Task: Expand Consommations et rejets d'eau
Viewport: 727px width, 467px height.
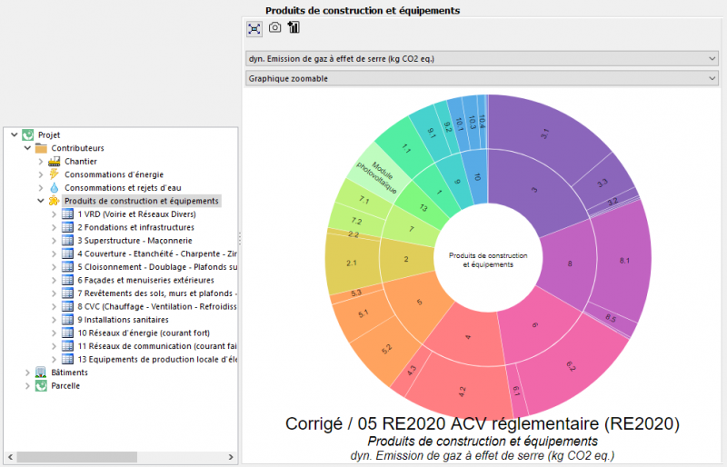Action: click(x=41, y=188)
